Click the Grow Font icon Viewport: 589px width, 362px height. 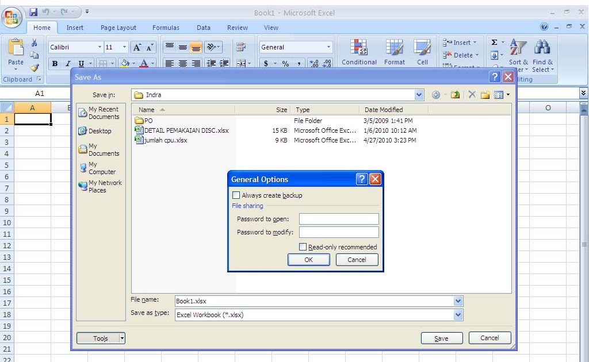[137, 47]
